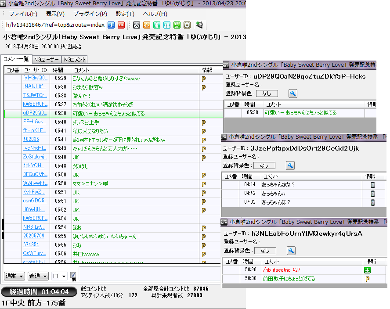Open the ファイル(F) menu
Image resolution: width=390 pixels, height=309 pixels.
(23, 14)
